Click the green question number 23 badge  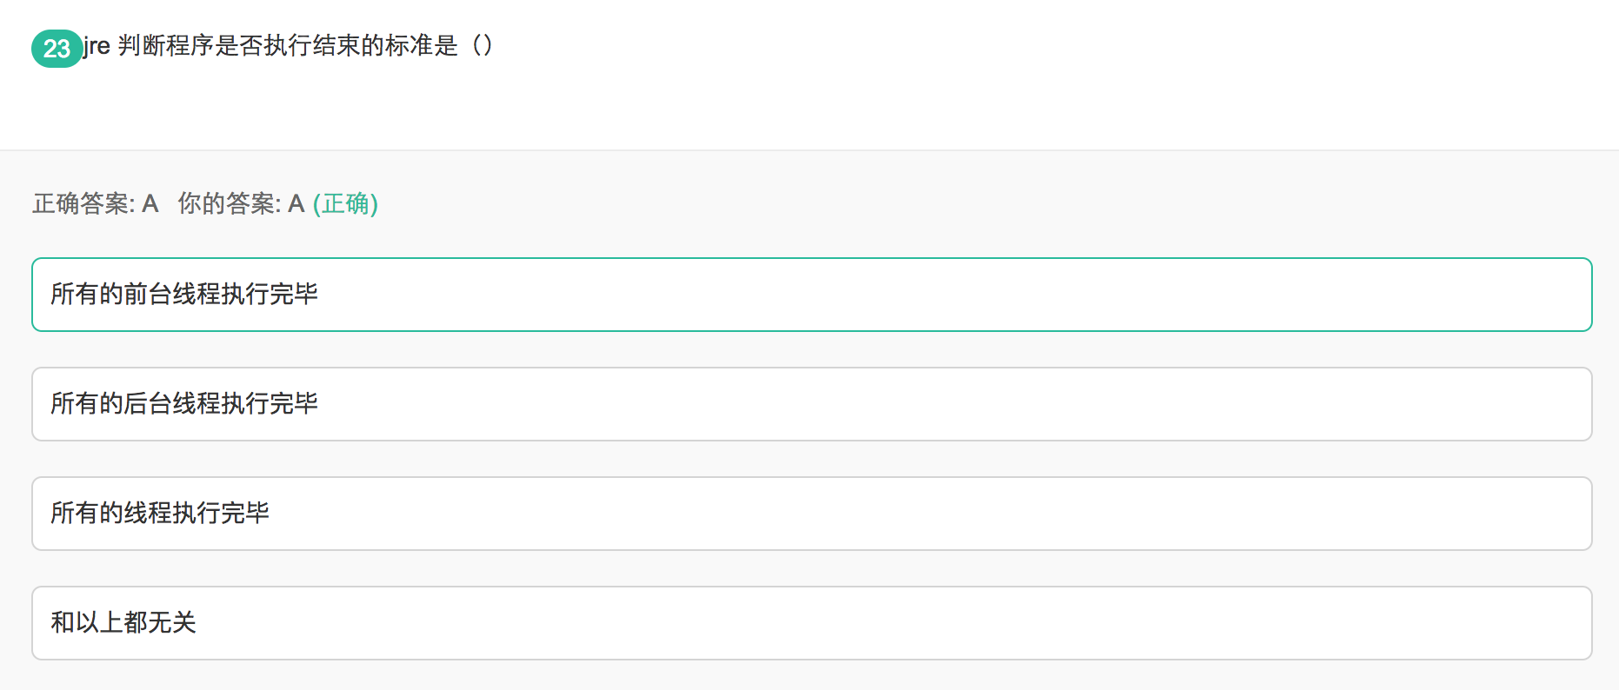[57, 48]
